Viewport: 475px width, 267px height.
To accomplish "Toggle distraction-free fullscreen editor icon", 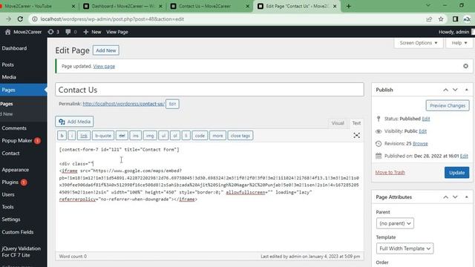I will coord(356,135).
